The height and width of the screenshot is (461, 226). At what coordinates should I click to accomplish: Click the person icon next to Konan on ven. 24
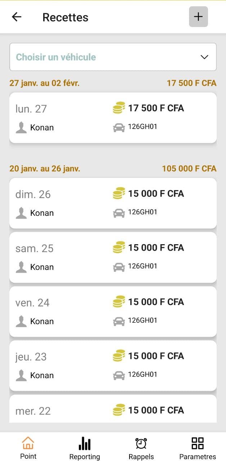21,320
